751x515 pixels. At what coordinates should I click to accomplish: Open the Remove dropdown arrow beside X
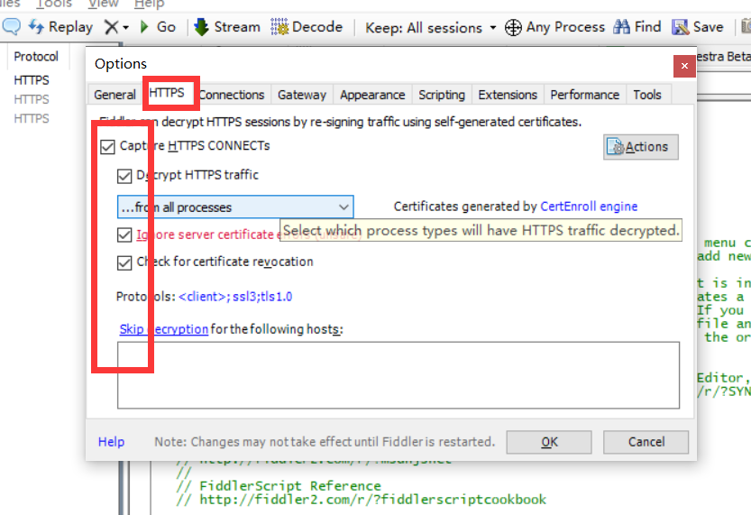point(126,28)
